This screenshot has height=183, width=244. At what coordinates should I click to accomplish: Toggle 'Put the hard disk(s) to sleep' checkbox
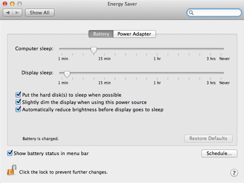click(18, 94)
